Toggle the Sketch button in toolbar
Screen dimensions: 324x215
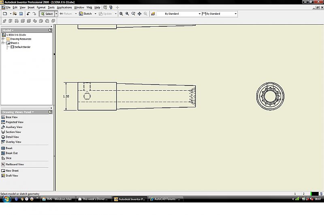(x=86, y=14)
